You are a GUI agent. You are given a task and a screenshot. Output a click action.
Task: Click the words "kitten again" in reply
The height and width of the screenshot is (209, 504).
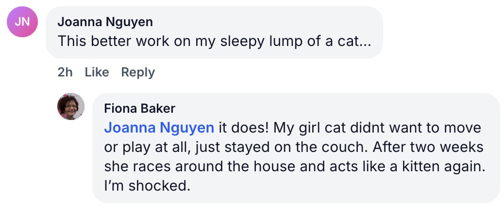click(443, 166)
